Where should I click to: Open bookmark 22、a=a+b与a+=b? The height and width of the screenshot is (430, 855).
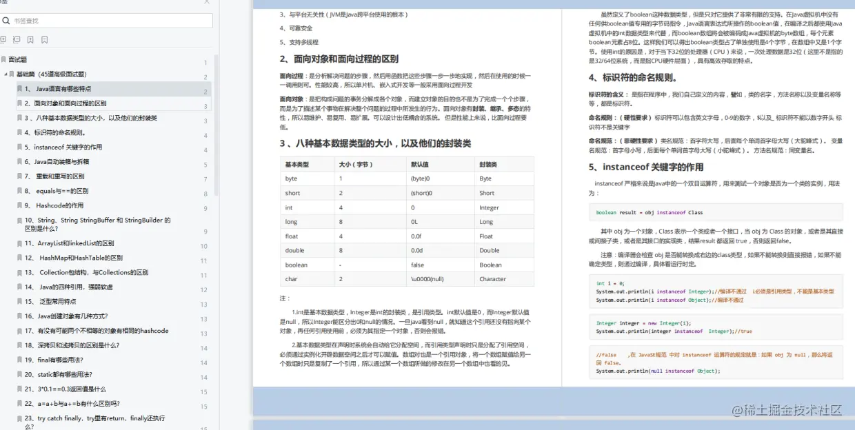[72, 404]
